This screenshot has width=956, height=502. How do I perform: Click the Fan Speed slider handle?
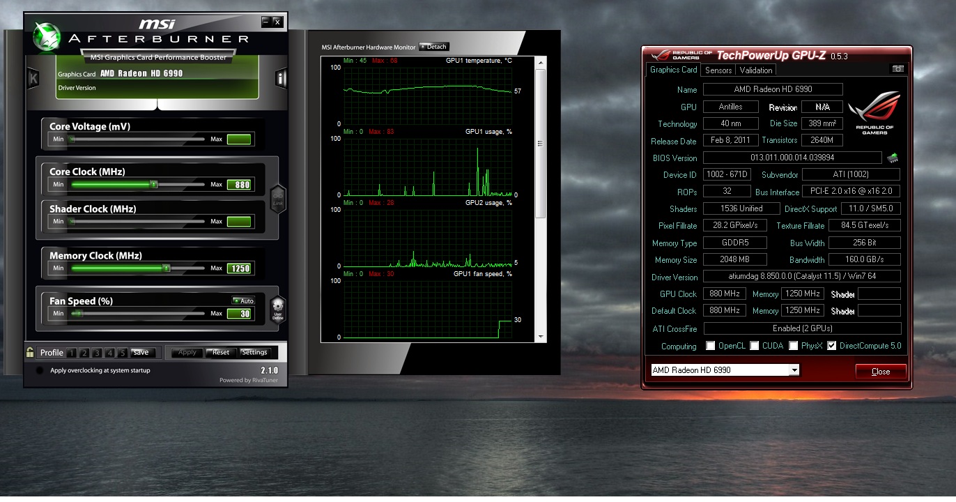coord(78,314)
